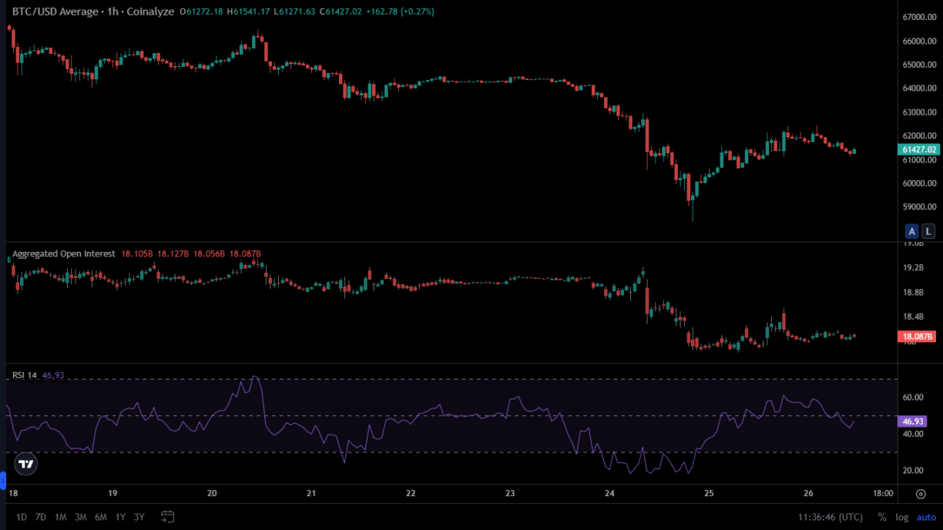943x530 pixels.
Task: Toggle percent scale mode
Action: coord(881,517)
